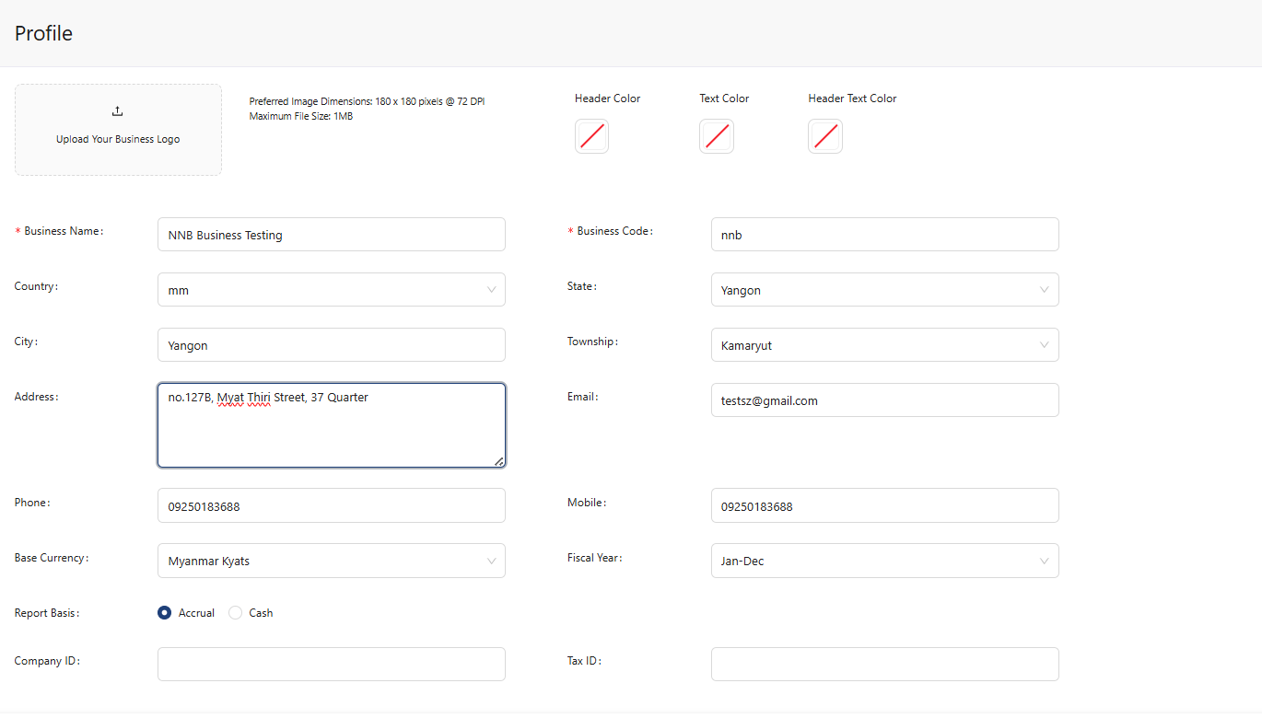The image size is (1262, 718).
Task: Open the Country dropdown showing mm
Action: (x=331, y=289)
